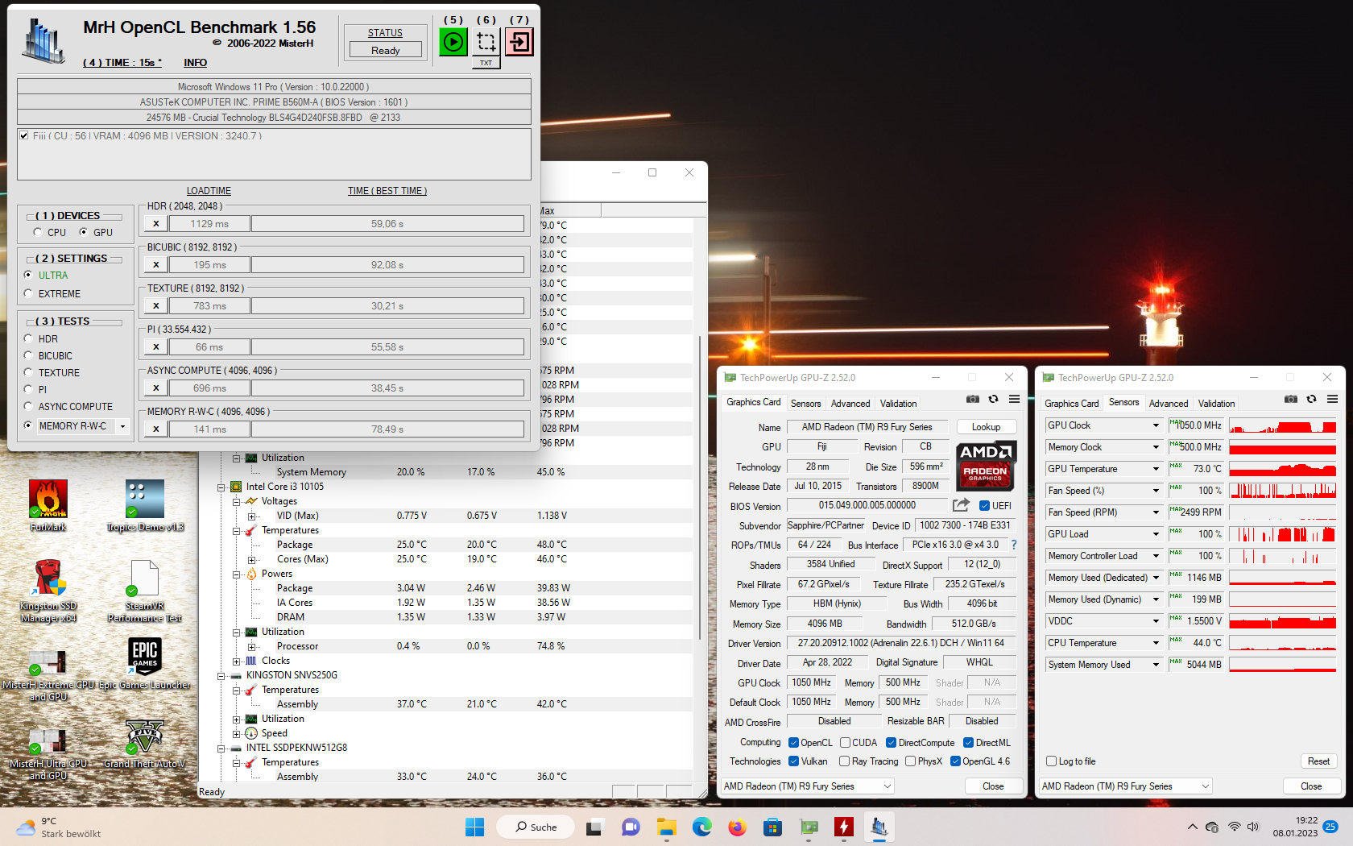Open Microsoft Edge from the taskbar

click(x=701, y=827)
